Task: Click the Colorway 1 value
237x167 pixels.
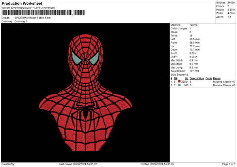Action: click(21, 21)
